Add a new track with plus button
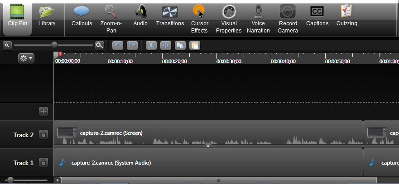This screenshot has width=399, height=184. [43, 111]
